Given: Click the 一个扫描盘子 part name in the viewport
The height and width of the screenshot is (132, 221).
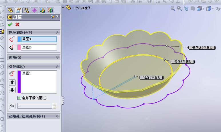Looking at the screenshot, I should 81,8.
